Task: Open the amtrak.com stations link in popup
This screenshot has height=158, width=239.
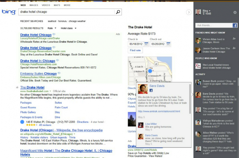Action: 159,111
